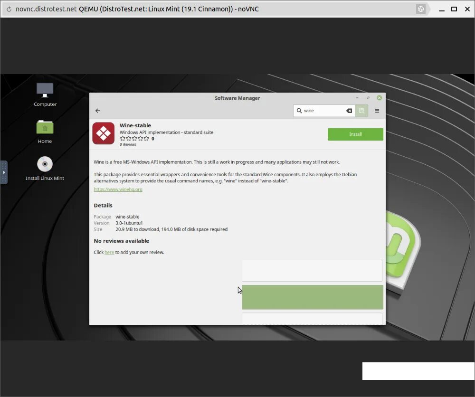Clear the wine search text
The width and height of the screenshot is (475, 397).
349,111
